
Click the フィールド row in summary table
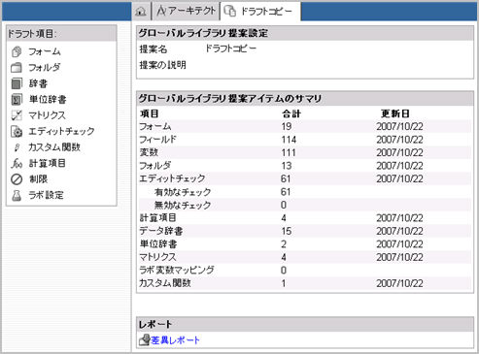click(x=304, y=140)
